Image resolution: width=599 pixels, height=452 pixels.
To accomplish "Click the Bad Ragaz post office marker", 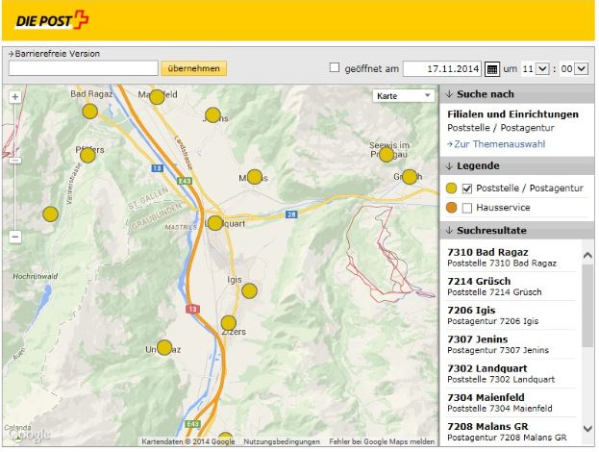I will point(89,112).
